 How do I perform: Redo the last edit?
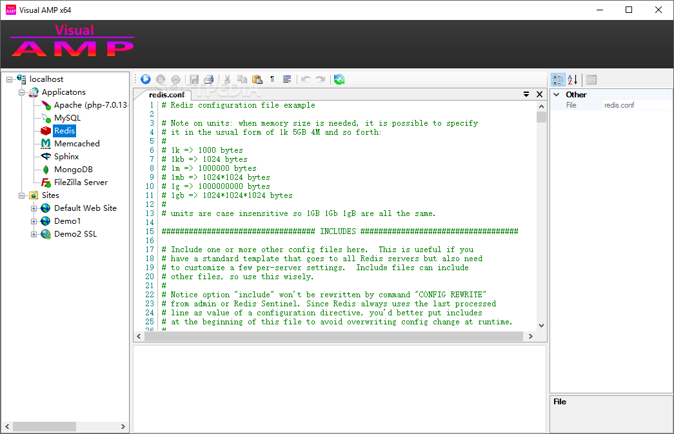click(321, 79)
